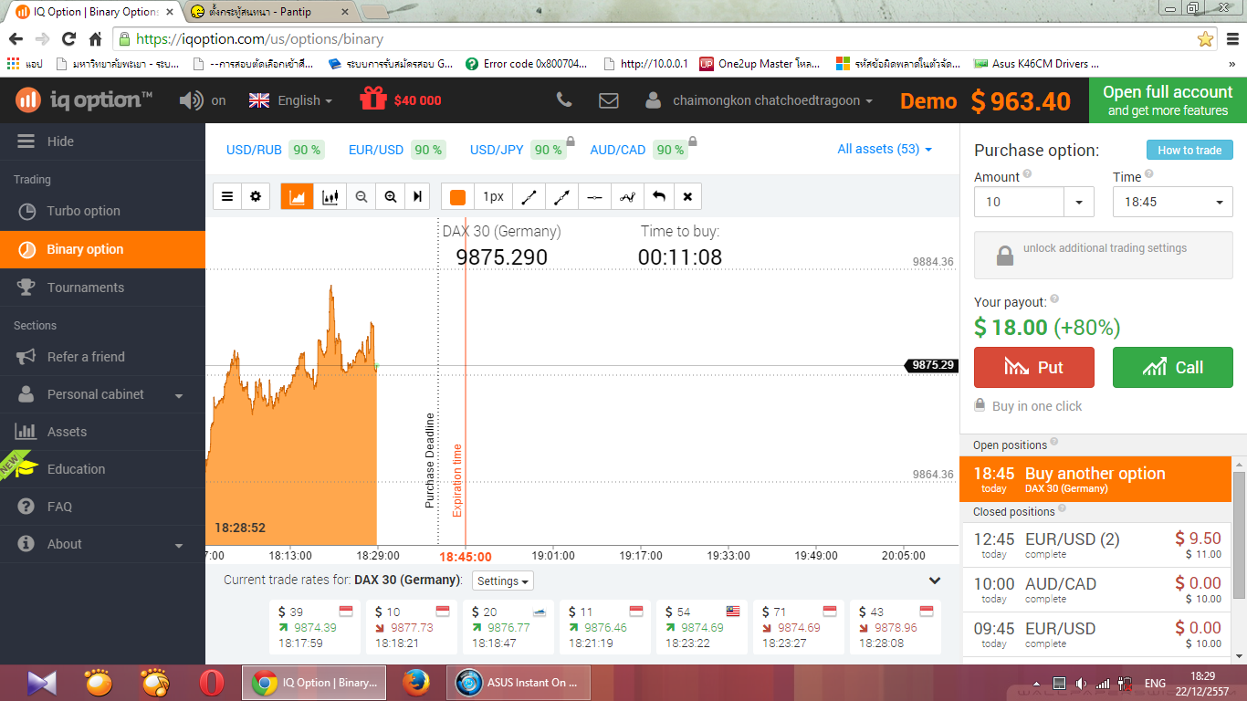Select Binary option in the sidebar

click(102, 249)
